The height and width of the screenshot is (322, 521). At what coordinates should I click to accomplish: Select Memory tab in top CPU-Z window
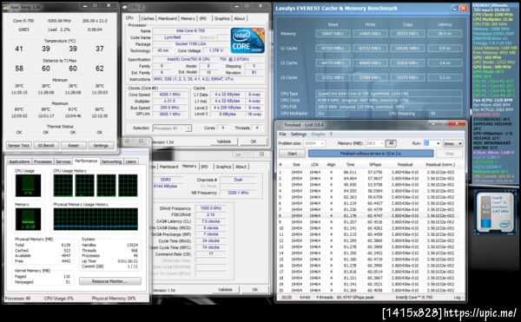click(188, 18)
